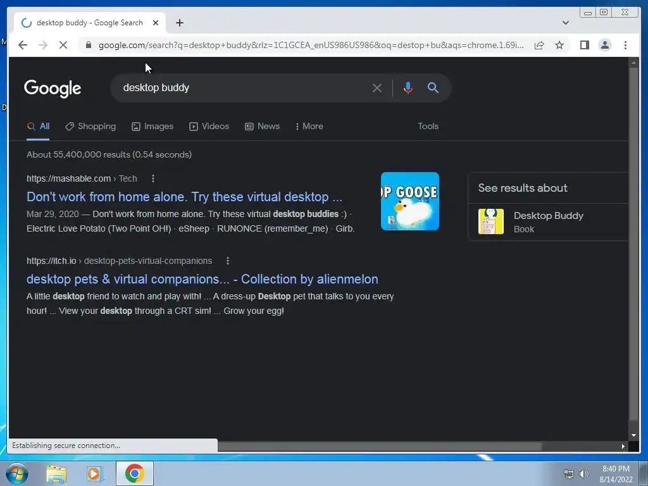Click the Desktop Buddy book cover thumbnail
648x486 pixels.
(491, 221)
